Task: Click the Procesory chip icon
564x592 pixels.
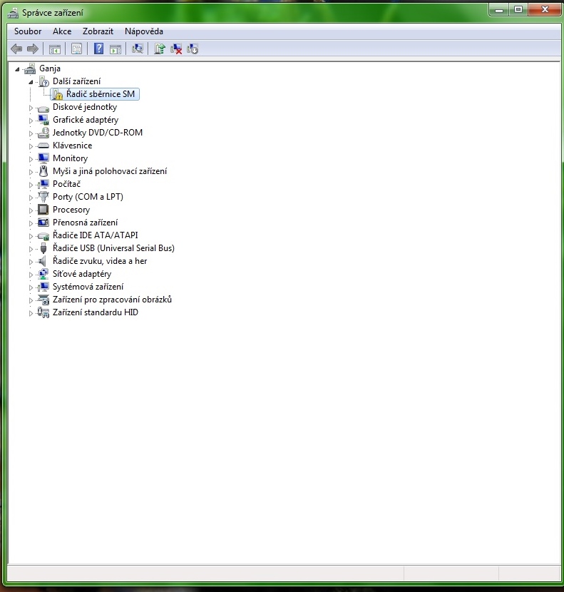Action: [x=43, y=210]
